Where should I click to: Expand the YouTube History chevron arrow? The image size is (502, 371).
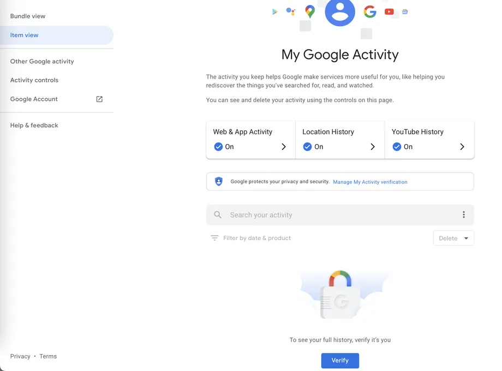pos(462,147)
